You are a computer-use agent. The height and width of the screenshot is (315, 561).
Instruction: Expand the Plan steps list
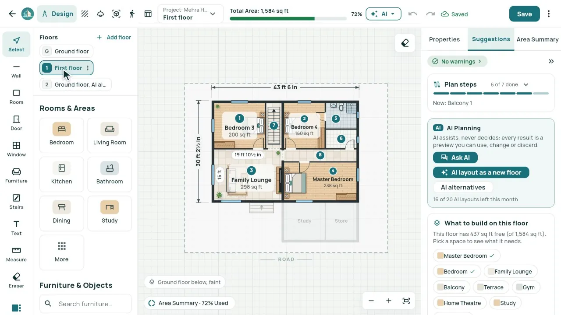click(x=526, y=84)
